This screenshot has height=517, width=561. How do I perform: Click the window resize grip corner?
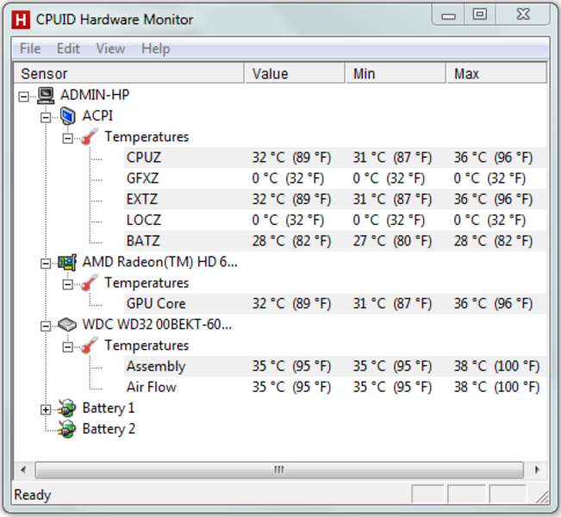click(543, 497)
